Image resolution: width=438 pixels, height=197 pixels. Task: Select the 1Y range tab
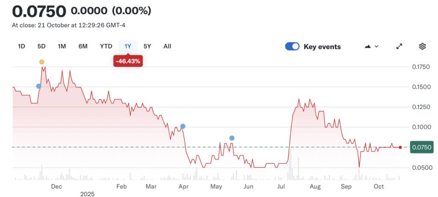click(x=128, y=46)
